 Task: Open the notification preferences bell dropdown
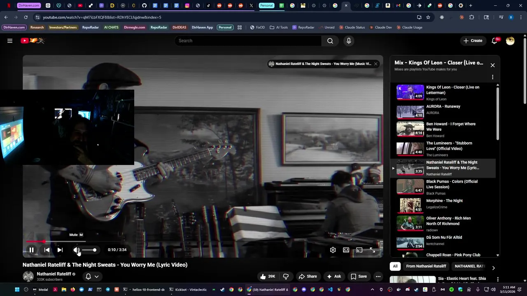[92, 276]
